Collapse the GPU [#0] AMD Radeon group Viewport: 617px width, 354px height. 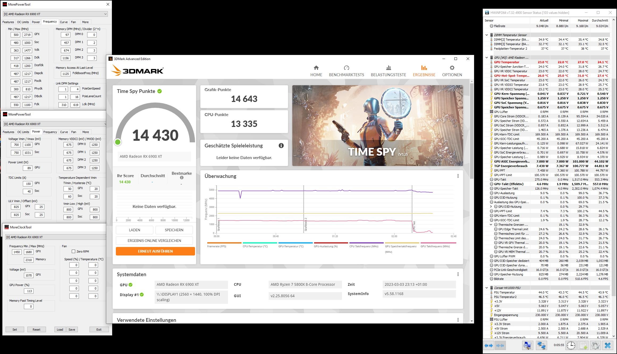click(487, 58)
